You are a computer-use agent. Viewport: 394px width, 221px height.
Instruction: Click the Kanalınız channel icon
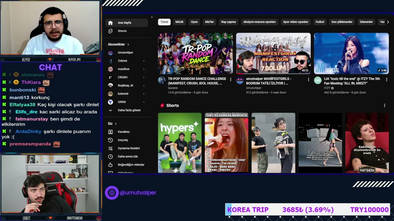pos(111,132)
